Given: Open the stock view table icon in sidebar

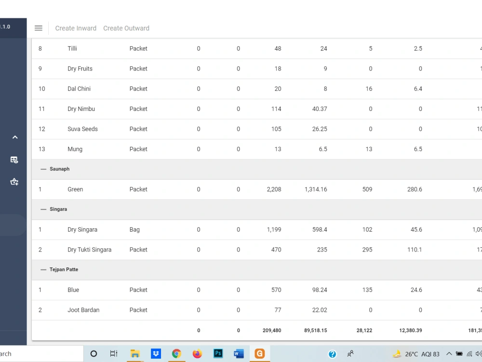Looking at the screenshot, I should coord(14,160).
